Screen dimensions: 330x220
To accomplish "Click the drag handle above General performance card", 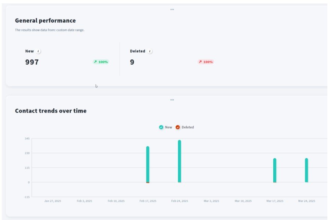I will [172, 9].
